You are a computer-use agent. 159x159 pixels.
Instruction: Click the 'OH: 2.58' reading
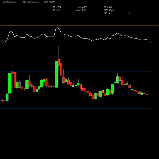[109, 10]
